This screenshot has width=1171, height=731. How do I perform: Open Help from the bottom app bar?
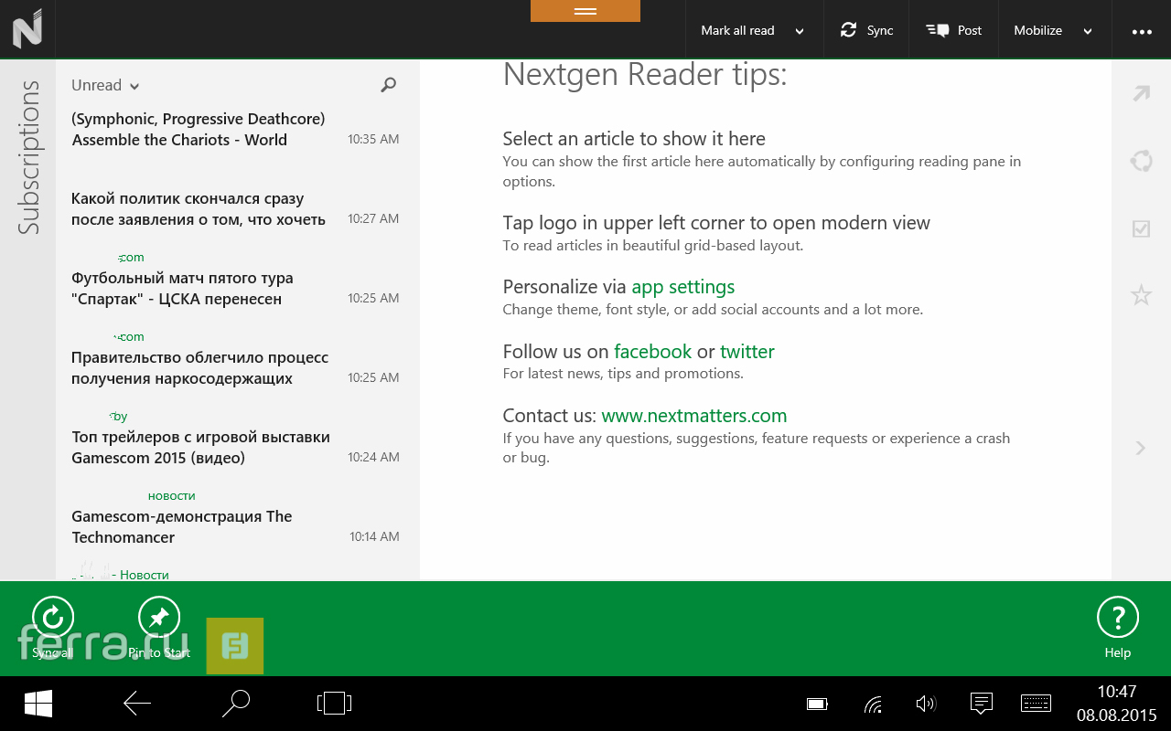tap(1117, 619)
